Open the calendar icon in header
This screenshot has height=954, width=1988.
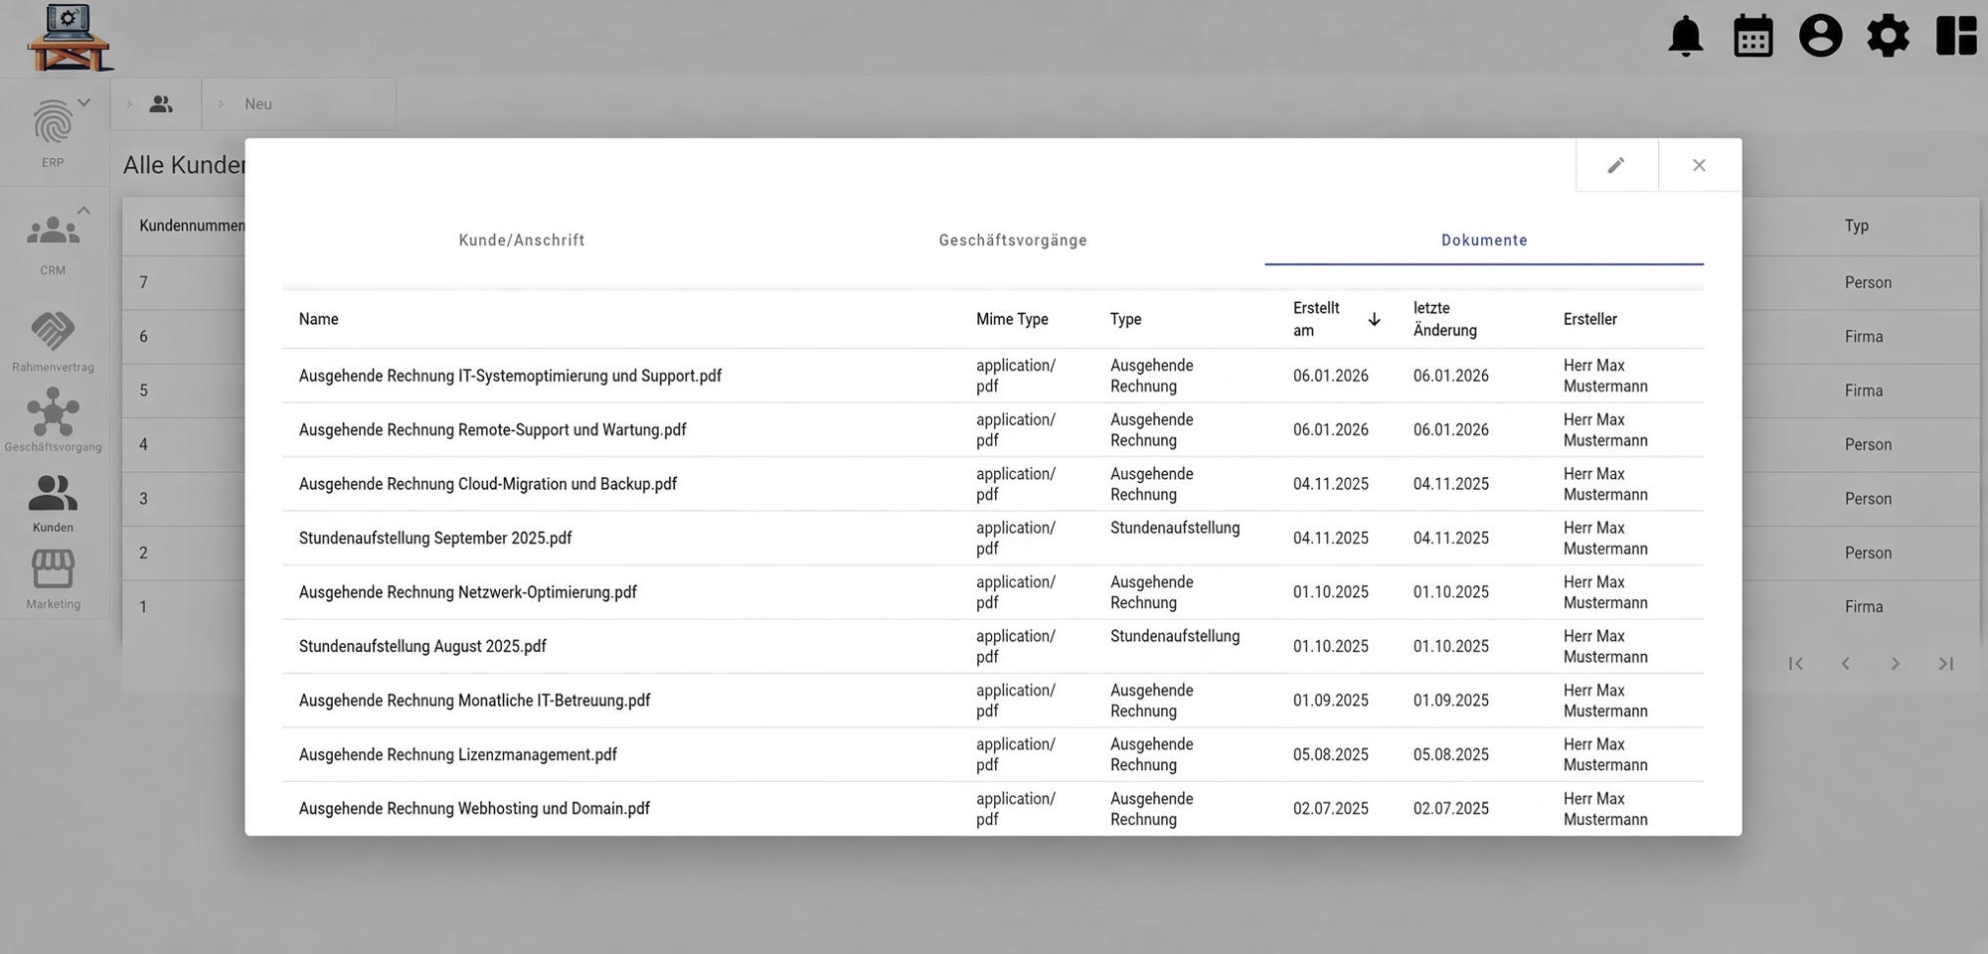[1752, 36]
